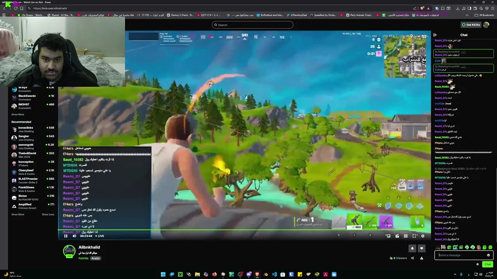The image size is (497, 279).
Task: Open player settings gear in video controls
Action: tap(423, 236)
